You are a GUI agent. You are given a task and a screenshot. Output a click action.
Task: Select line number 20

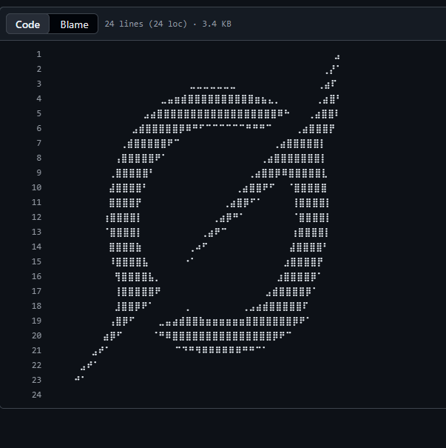[x=37, y=335]
